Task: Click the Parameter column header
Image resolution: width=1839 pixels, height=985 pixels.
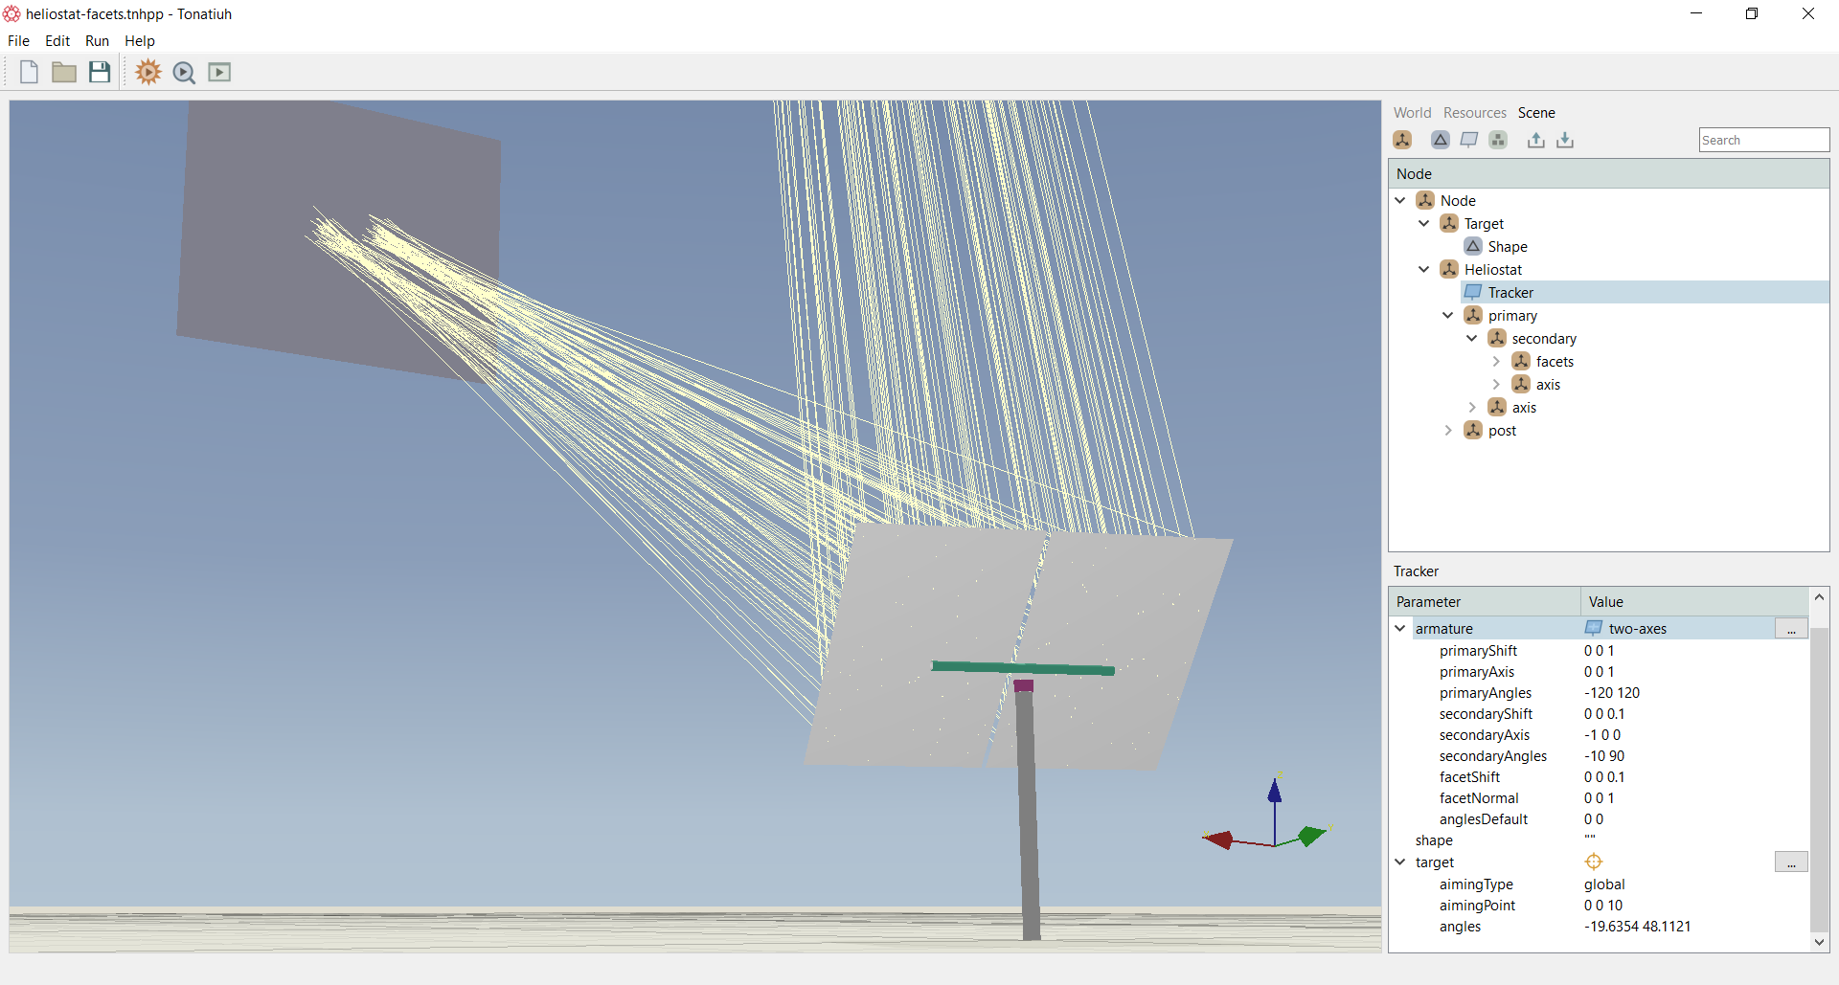Action: pyautogui.click(x=1484, y=601)
